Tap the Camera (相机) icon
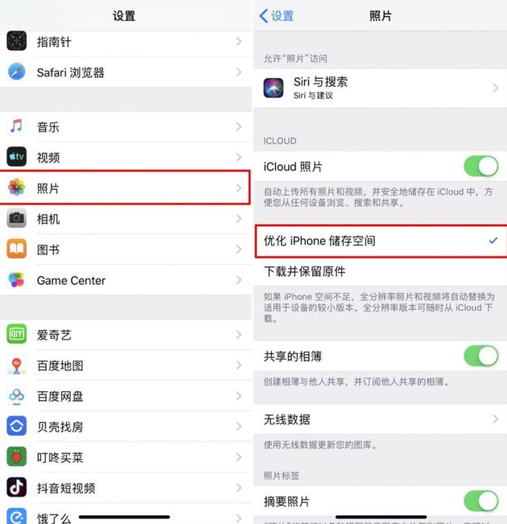Screen dimensions: 507x524 click(x=16, y=218)
